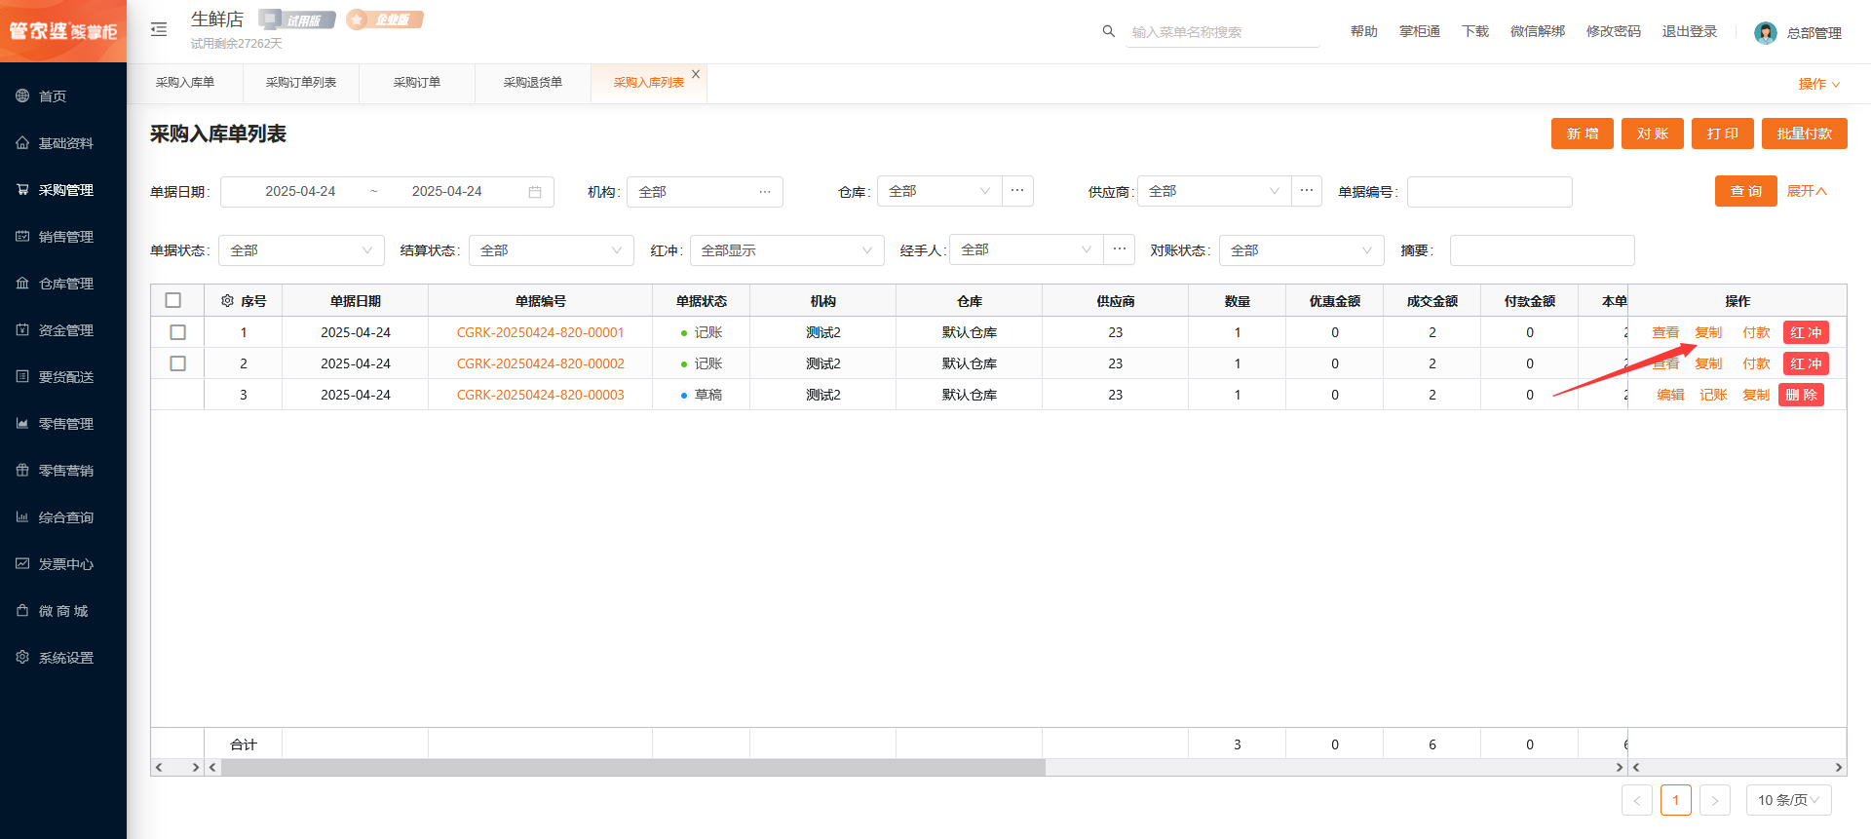Expand the 结算状态 dropdown

pyautogui.click(x=551, y=250)
